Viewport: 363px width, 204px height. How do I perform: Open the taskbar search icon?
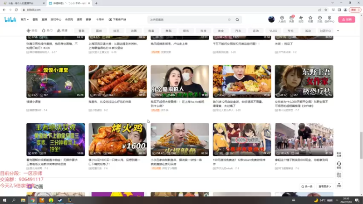click(x=14, y=200)
